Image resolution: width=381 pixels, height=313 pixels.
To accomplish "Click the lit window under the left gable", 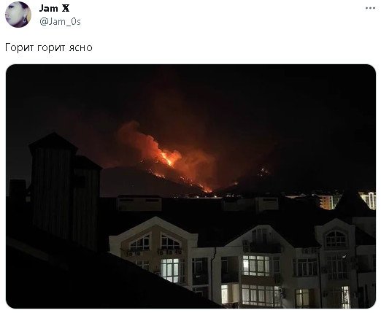I will pyautogui.click(x=170, y=269).
